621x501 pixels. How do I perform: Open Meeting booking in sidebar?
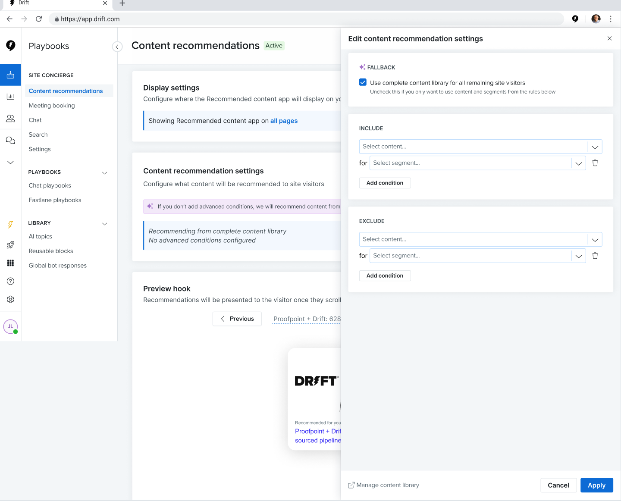pos(52,106)
